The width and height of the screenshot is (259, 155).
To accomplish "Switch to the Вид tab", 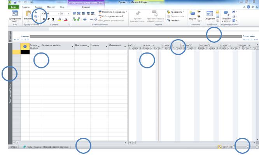I will pos(62,7).
